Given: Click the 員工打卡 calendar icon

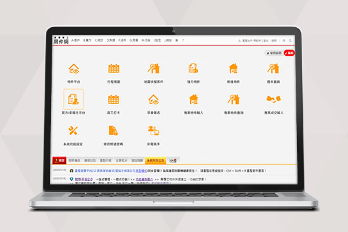Looking at the screenshot, I should pyautogui.click(x=114, y=100).
